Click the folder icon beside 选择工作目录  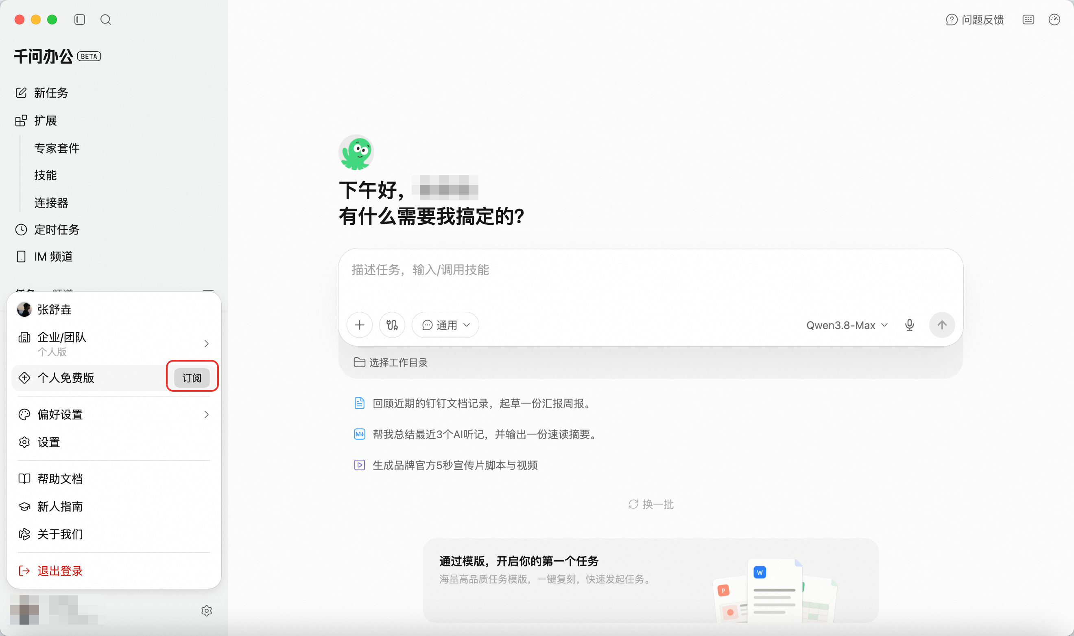point(359,362)
